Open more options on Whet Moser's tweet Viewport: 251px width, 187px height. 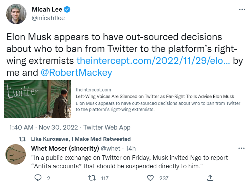coord(242,148)
